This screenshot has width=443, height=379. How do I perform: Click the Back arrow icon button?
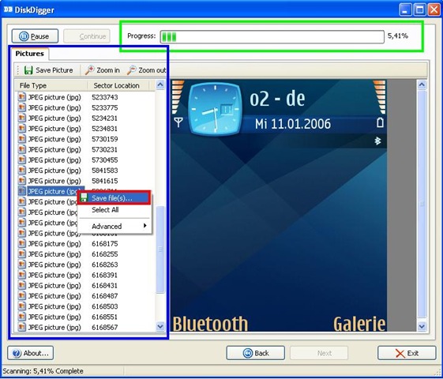248,353
